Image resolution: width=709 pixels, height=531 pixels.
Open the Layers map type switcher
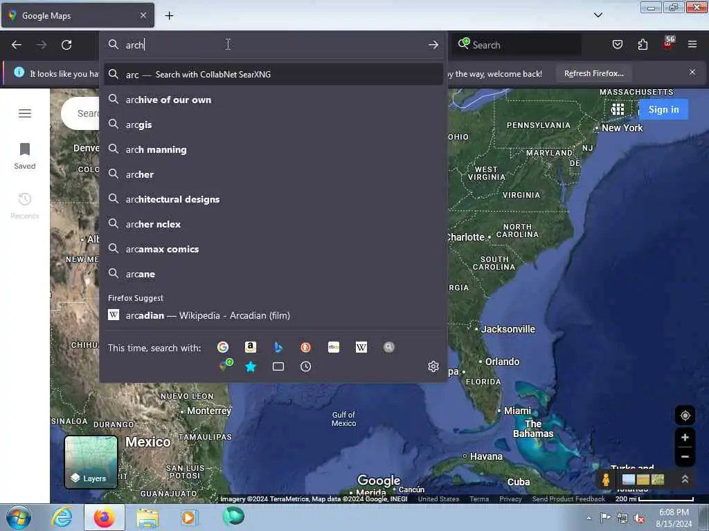[91, 462]
